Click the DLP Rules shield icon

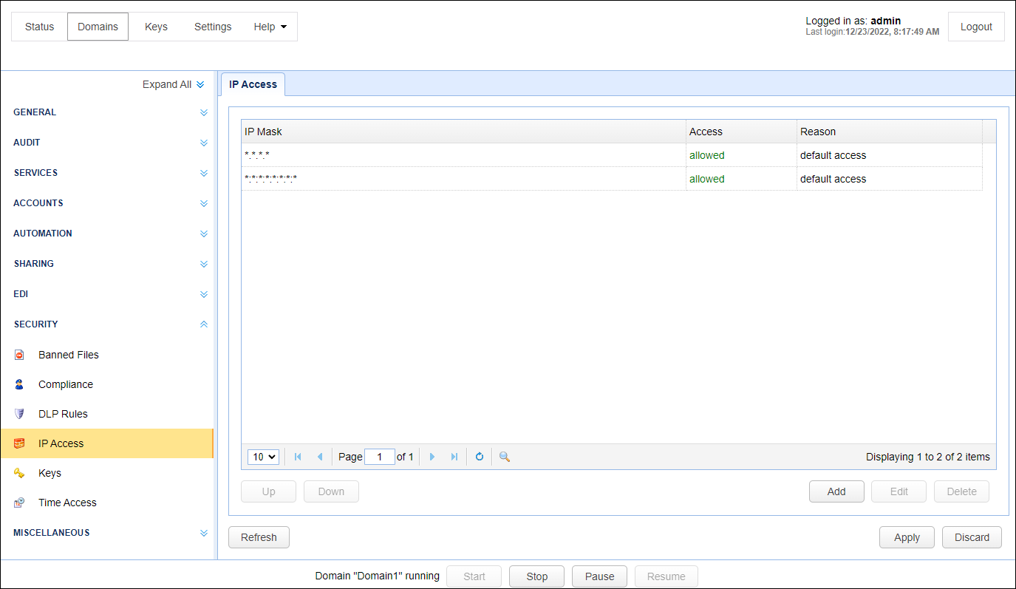(x=19, y=414)
